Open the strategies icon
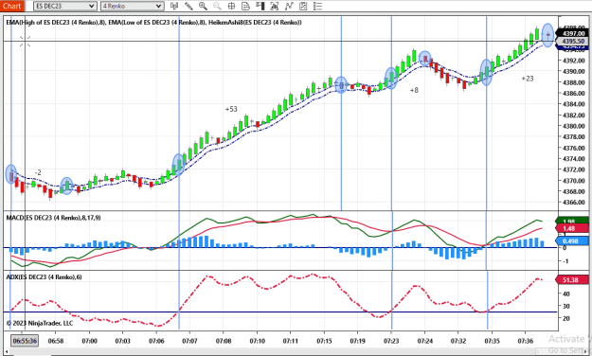Viewport: 592px width, 356px height. click(303, 6)
